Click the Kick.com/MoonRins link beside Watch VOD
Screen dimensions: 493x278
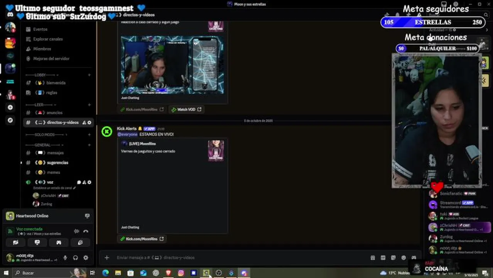(142, 109)
